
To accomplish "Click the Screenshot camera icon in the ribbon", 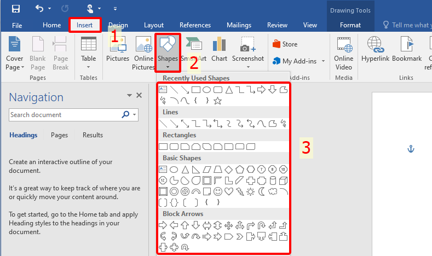I will (x=247, y=45).
